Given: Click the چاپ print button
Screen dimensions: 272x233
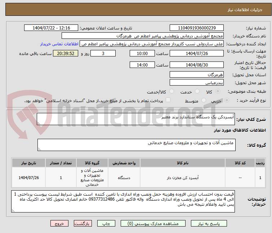Looking at the screenshot, I should click(106, 224).
